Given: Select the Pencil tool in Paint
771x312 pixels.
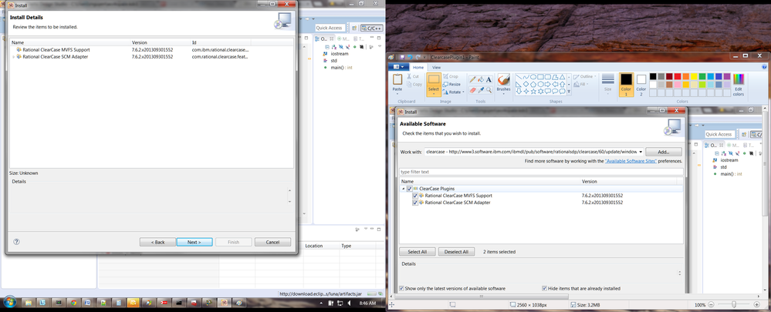Looking at the screenshot, I should pyautogui.click(x=472, y=79).
